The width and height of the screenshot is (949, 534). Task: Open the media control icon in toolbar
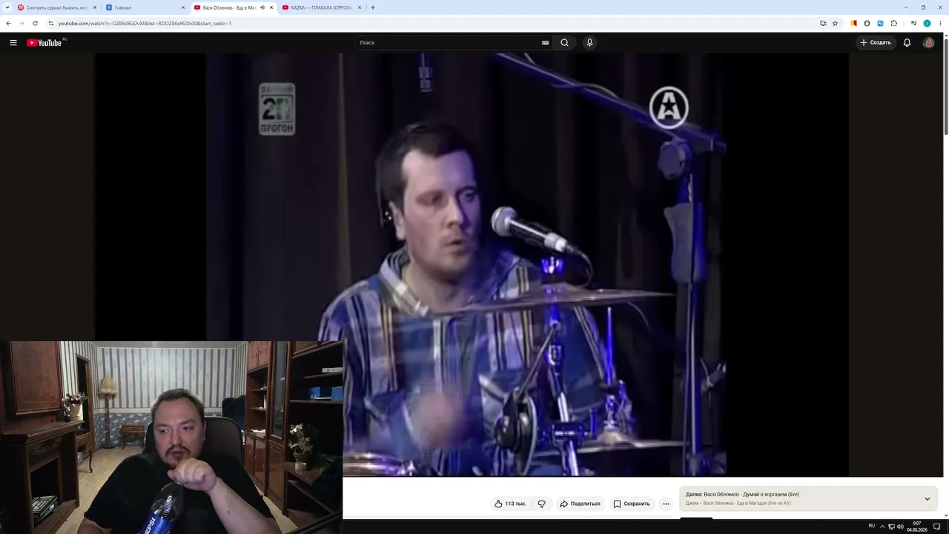(x=914, y=23)
